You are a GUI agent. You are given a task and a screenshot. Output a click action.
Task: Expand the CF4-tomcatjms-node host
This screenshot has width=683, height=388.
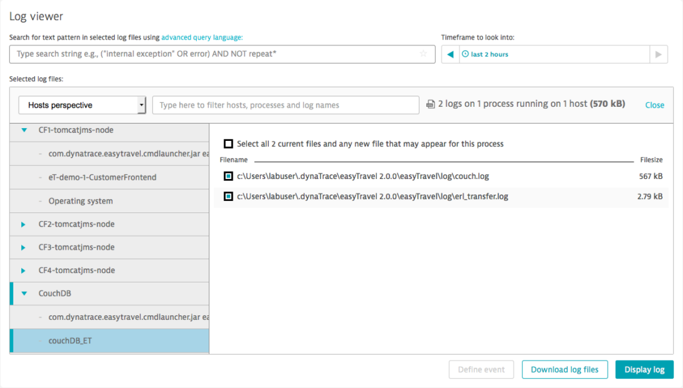[x=23, y=270]
